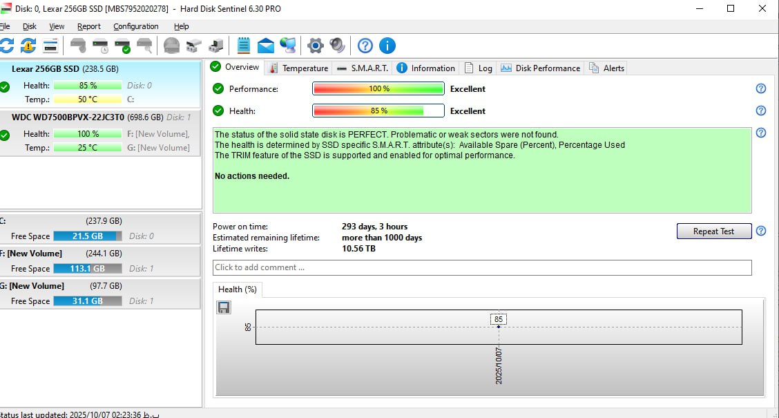This screenshot has width=779, height=418.
Task: Click F: volume free space 113.1 GB bar
Action: pos(88,268)
